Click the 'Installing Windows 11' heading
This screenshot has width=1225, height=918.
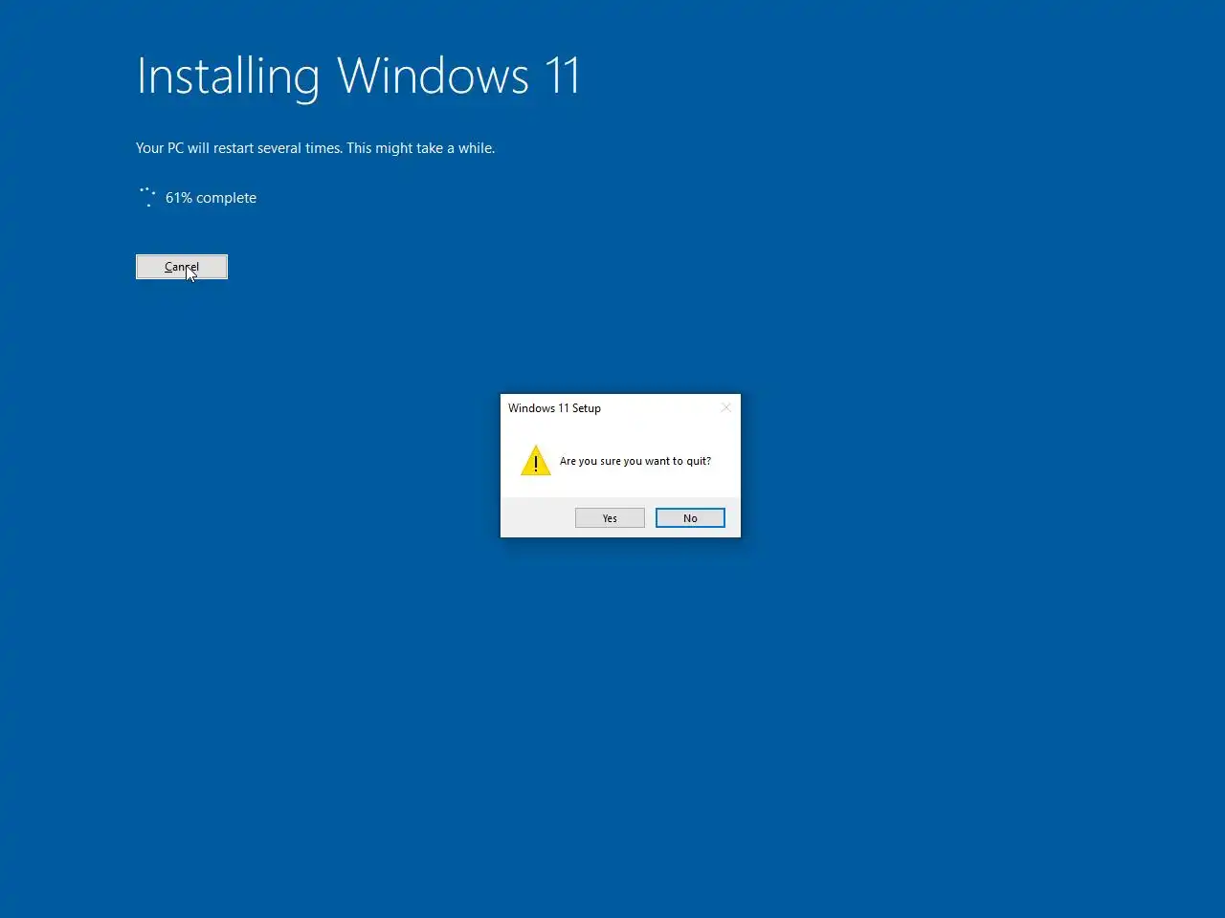point(358,76)
